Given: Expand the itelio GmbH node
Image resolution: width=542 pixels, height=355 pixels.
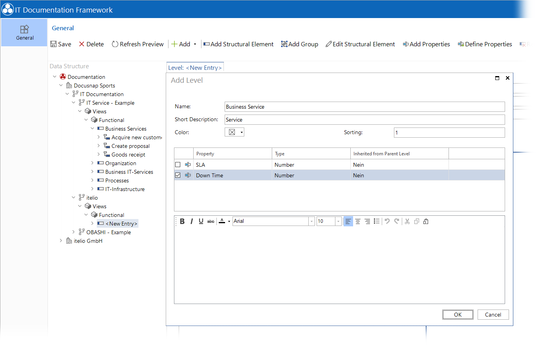Looking at the screenshot, I should pyautogui.click(x=61, y=240).
